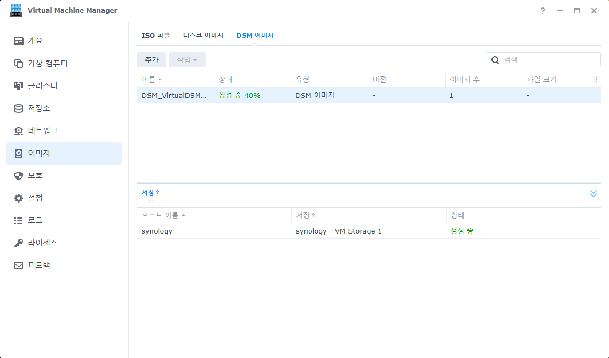Click the 생성 중 40% status cell

[x=239, y=95]
